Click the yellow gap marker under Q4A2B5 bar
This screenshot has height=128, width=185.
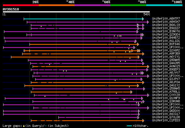[x=49, y=64]
